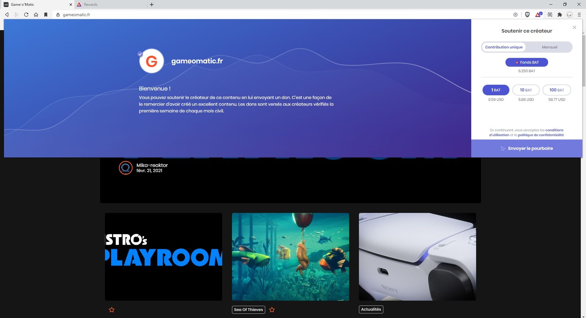586x318 pixels.
Task: Open the Brave Shields lion icon
Action: coord(527,15)
